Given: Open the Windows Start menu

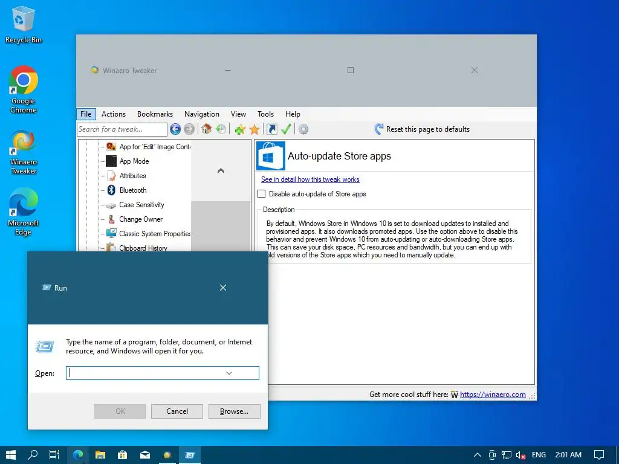Looking at the screenshot, I should tap(11, 455).
